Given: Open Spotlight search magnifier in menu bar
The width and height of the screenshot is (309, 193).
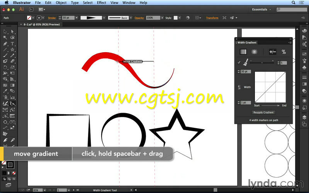Looking at the screenshot, I should point(294,3).
